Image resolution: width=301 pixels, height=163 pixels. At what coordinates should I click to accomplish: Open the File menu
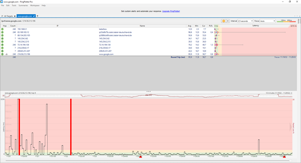[2, 5]
